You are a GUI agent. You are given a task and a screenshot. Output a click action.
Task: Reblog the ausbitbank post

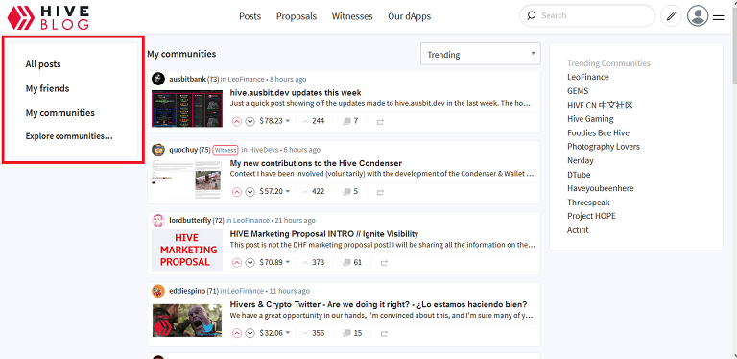coord(381,122)
